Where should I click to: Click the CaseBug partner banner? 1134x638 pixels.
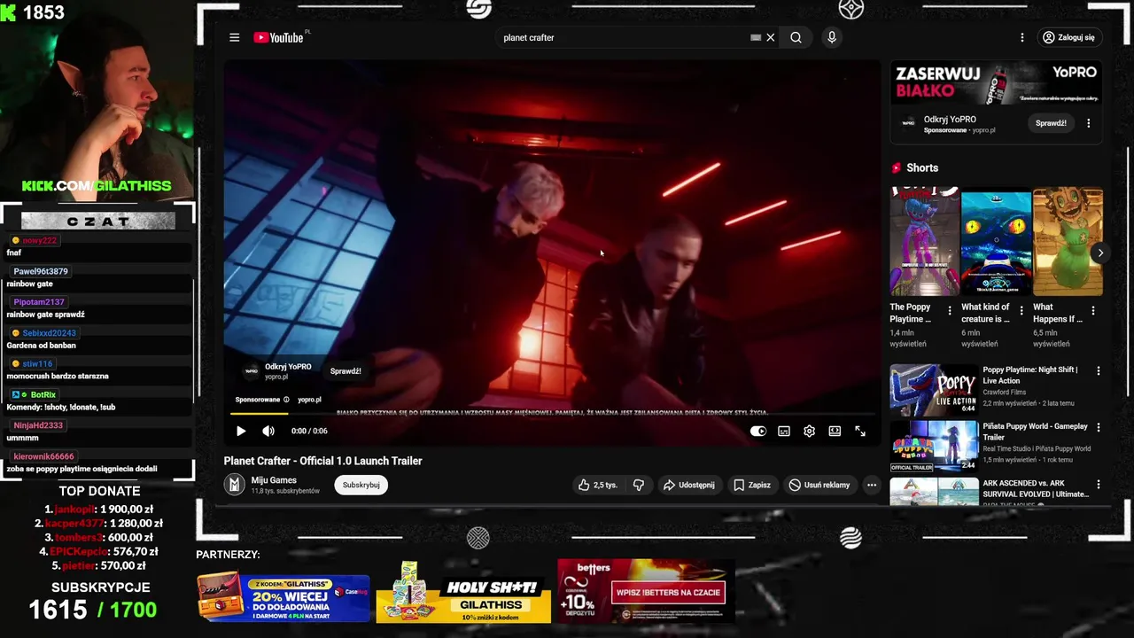tap(283, 596)
